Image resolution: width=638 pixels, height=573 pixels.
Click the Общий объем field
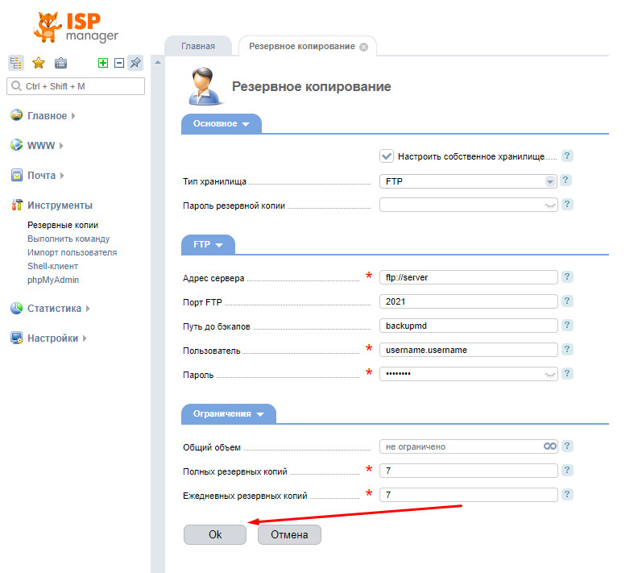pyautogui.click(x=468, y=446)
